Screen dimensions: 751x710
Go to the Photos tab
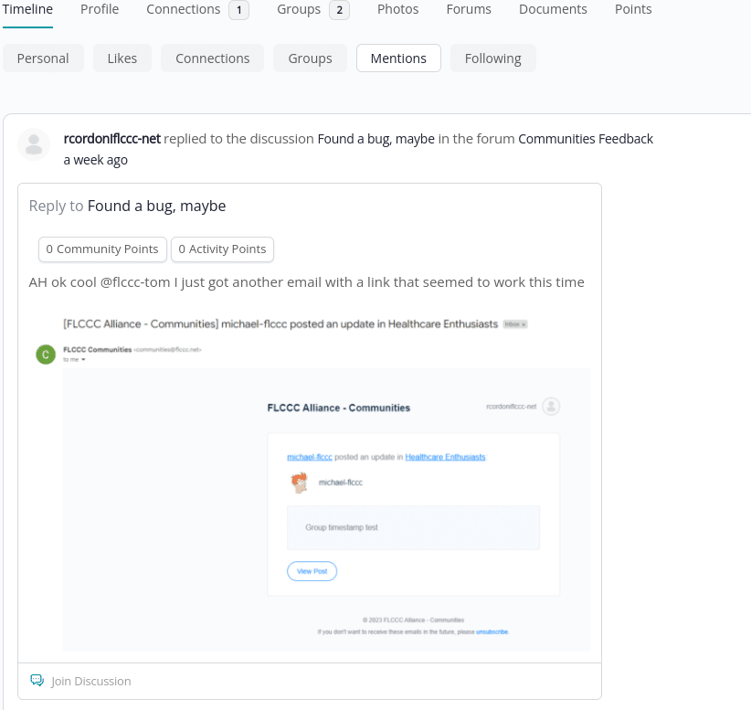(397, 9)
